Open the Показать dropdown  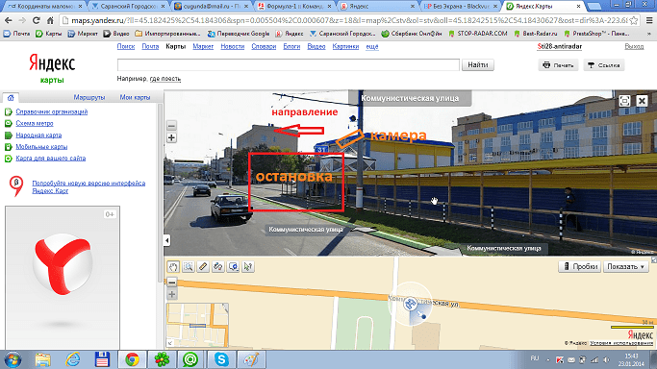click(x=625, y=266)
